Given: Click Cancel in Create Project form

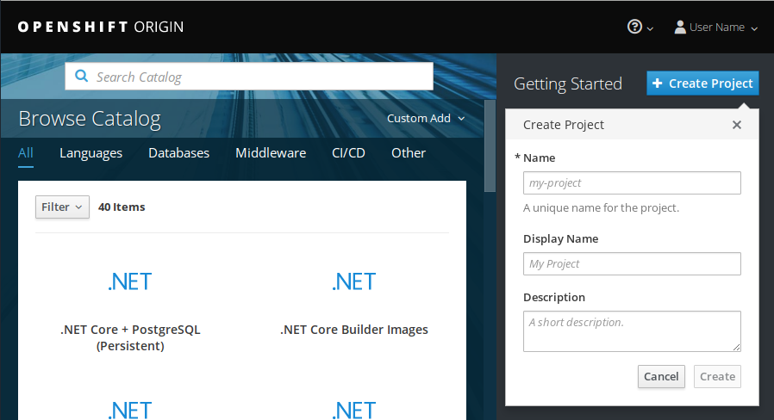Looking at the screenshot, I should point(661,377).
